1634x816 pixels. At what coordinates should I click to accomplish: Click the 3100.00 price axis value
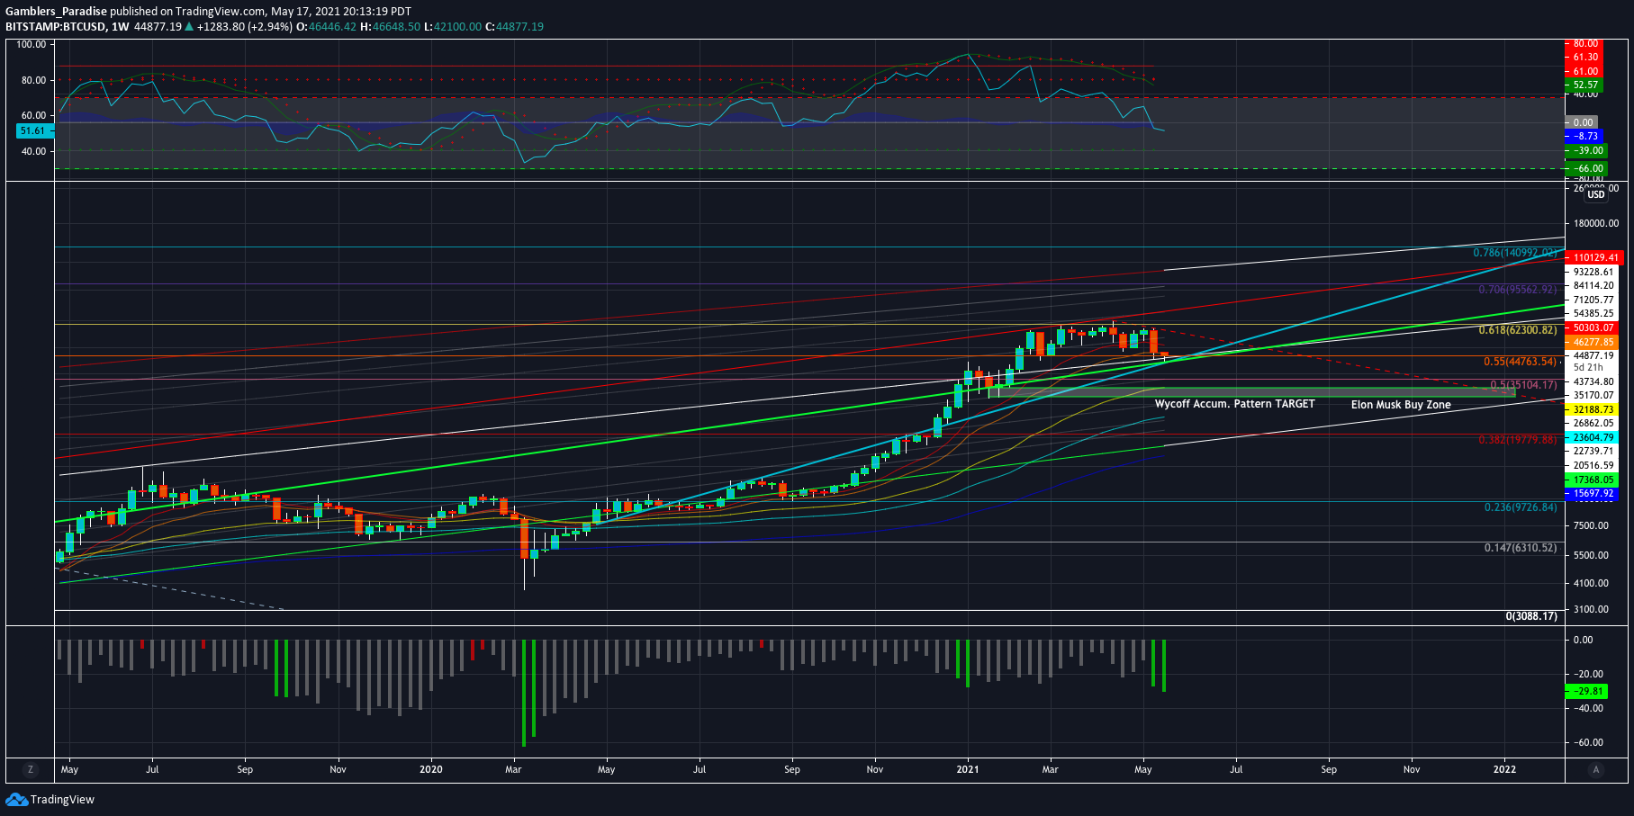pos(1590,609)
